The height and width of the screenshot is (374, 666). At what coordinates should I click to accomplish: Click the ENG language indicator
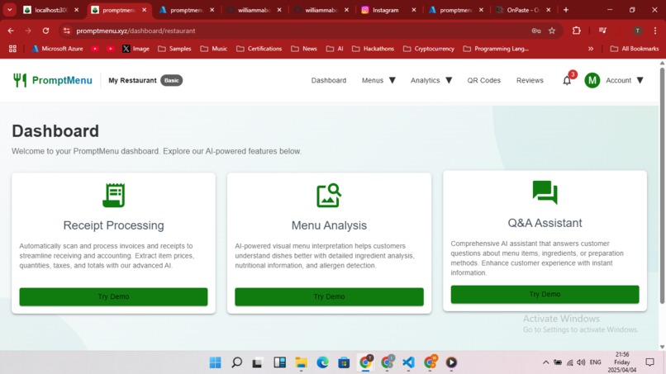(x=596, y=362)
